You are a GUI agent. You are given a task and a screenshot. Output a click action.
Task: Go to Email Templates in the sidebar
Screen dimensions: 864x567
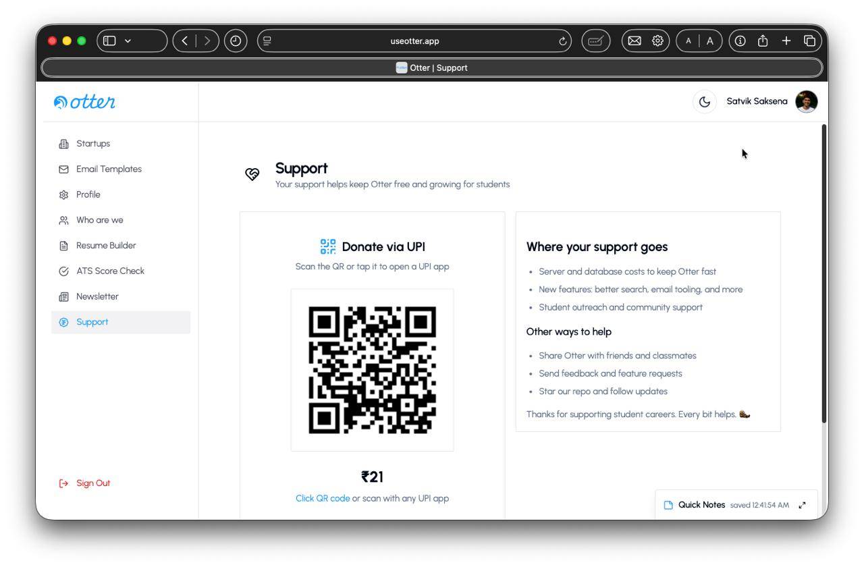tap(109, 169)
